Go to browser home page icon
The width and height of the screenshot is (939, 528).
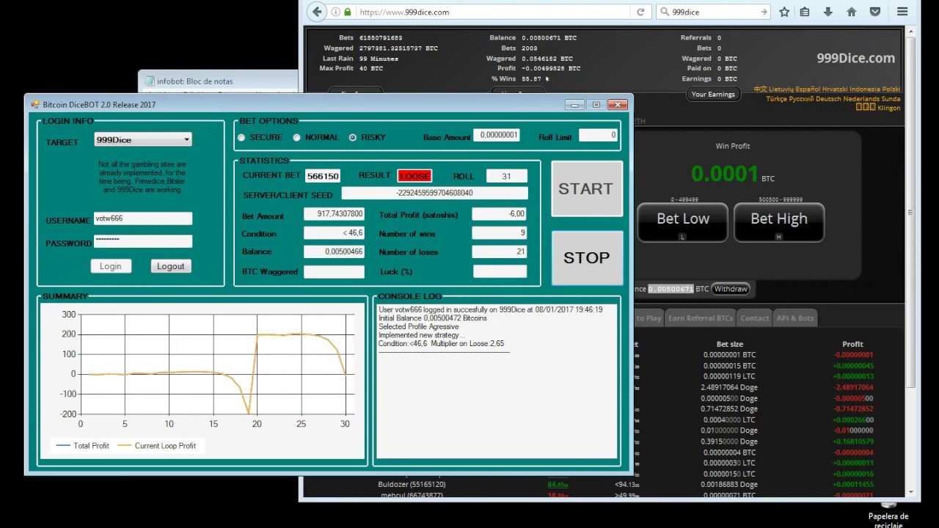pos(852,12)
